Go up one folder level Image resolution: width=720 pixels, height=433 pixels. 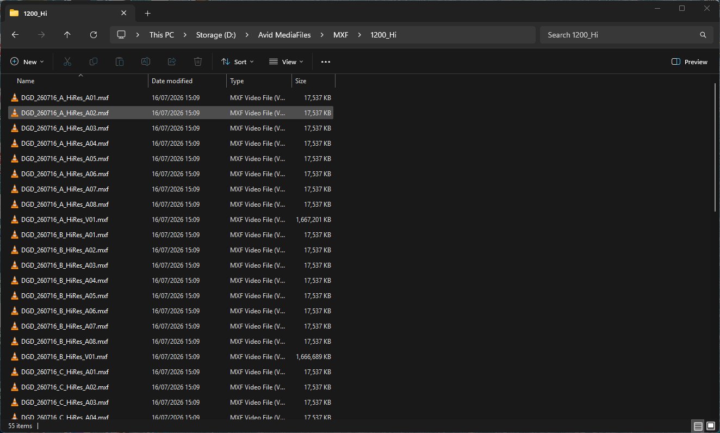click(x=67, y=35)
